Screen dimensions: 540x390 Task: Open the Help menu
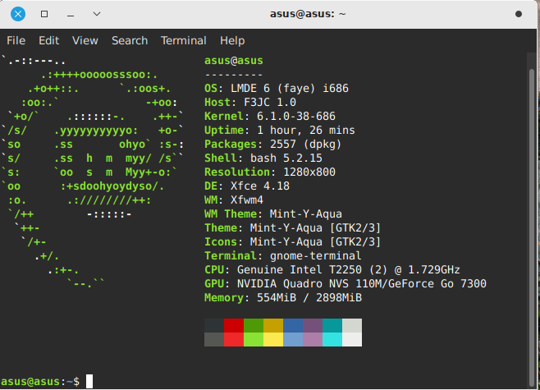[x=232, y=41]
